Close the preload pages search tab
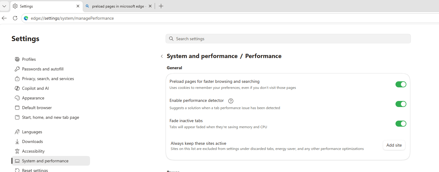The height and width of the screenshot is (172, 439). [150, 6]
